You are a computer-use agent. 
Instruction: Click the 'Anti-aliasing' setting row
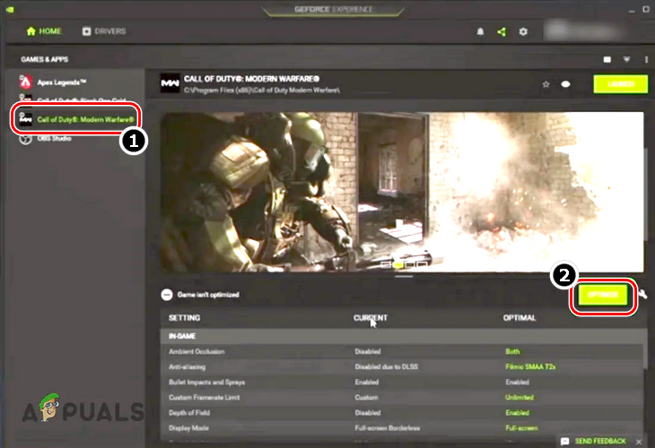(x=401, y=367)
